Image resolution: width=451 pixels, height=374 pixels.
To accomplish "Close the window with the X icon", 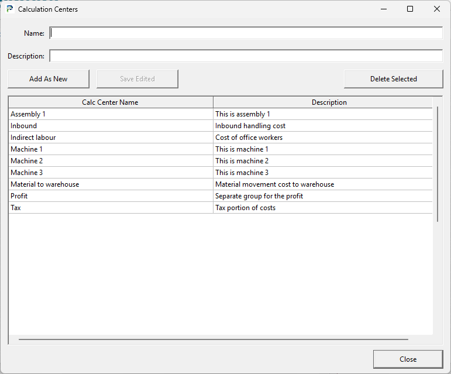I will pyautogui.click(x=436, y=9).
